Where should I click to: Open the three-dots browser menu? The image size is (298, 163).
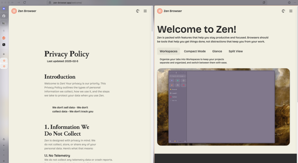(x=295, y=3)
